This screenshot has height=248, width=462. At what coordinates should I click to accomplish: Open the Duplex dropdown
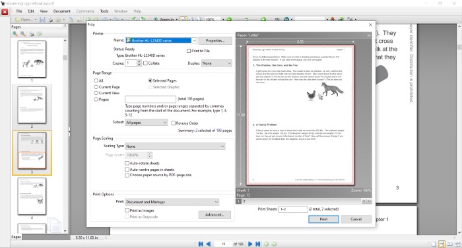[216, 63]
